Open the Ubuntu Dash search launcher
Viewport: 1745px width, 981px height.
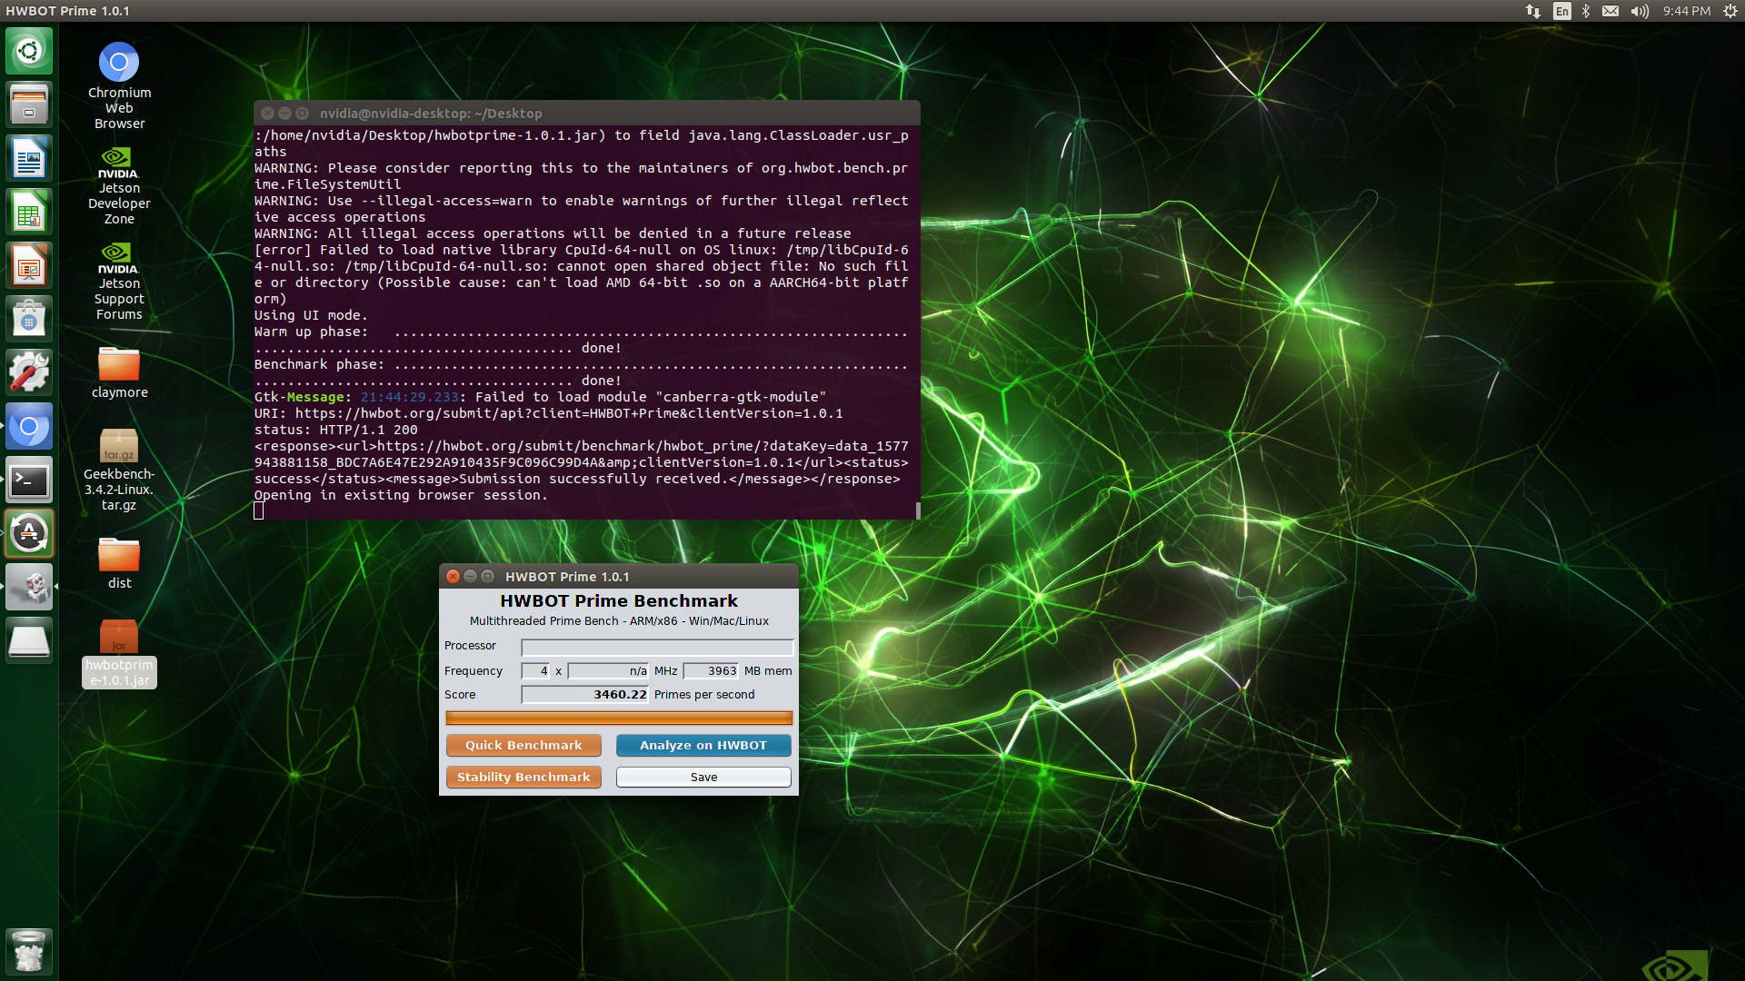pos(29,51)
